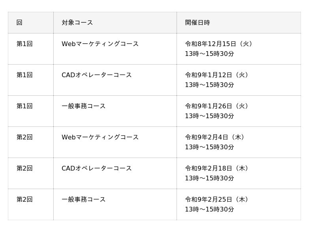This screenshot has height=232, width=316.
Task: Select 第2回 CADオペレーターコース cell
Action: (x=115, y=173)
